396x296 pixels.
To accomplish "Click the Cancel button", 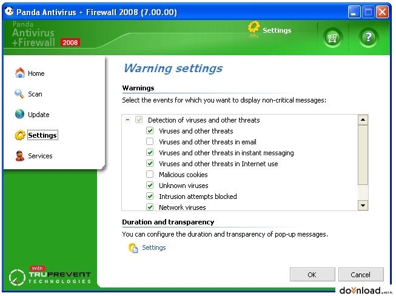I will coord(361,275).
